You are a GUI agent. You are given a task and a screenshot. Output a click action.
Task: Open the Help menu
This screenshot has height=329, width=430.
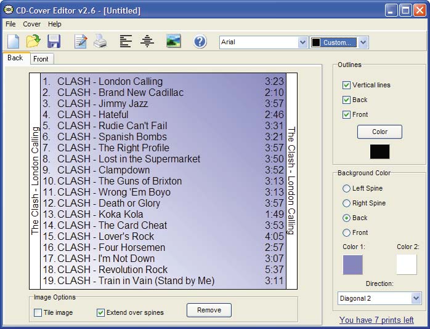coord(55,24)
